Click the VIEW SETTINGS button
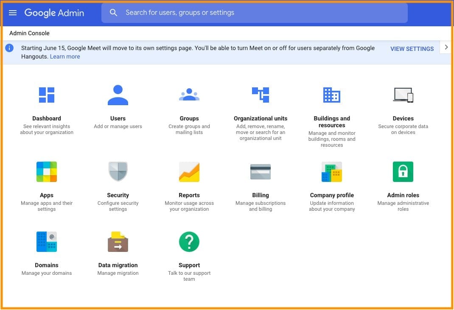 click(412, 49)
